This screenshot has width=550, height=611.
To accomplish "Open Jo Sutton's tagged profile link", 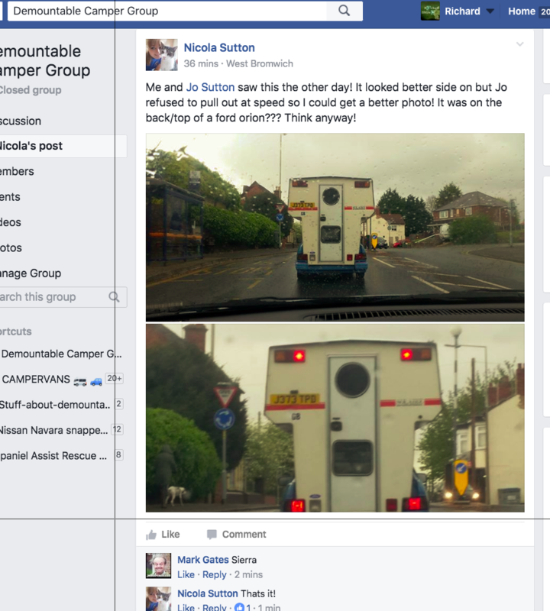I will pos(210,87).
